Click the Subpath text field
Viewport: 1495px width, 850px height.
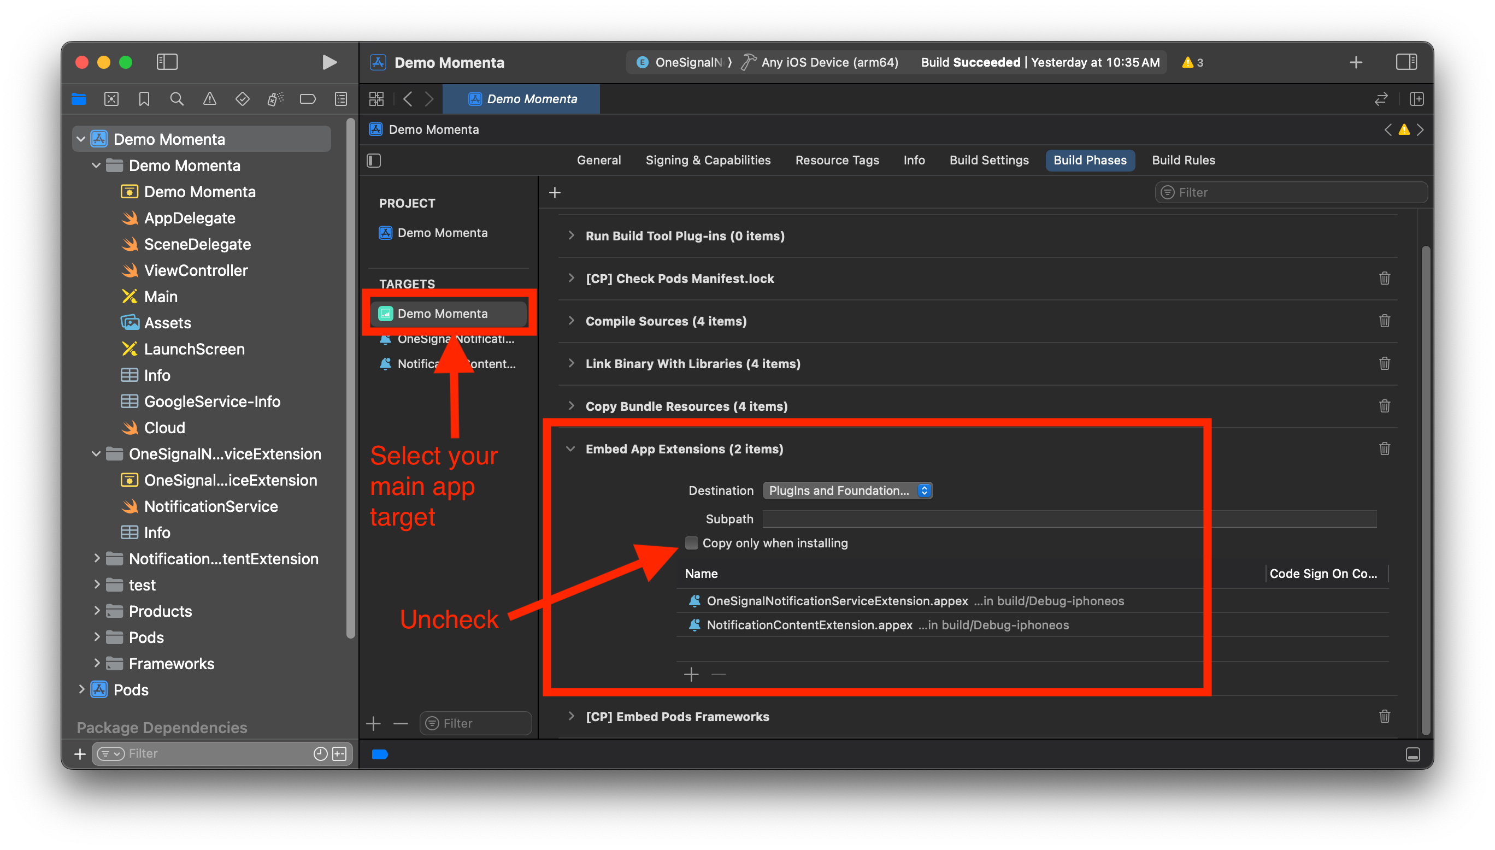point(1069,519)
